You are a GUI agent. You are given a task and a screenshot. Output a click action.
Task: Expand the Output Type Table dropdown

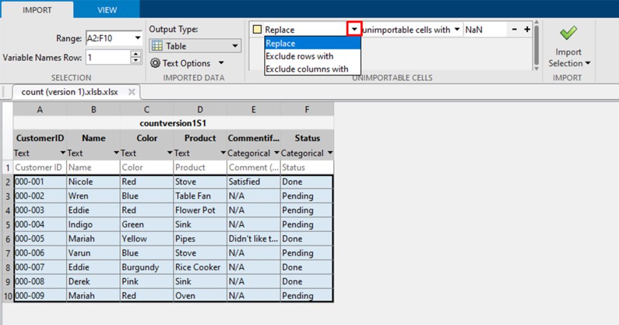pos(235,46)
